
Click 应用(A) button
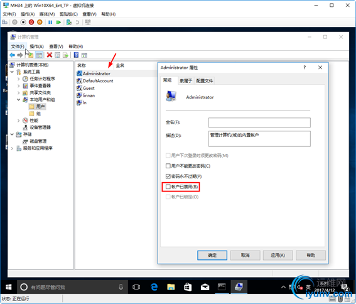coord(278,255)
